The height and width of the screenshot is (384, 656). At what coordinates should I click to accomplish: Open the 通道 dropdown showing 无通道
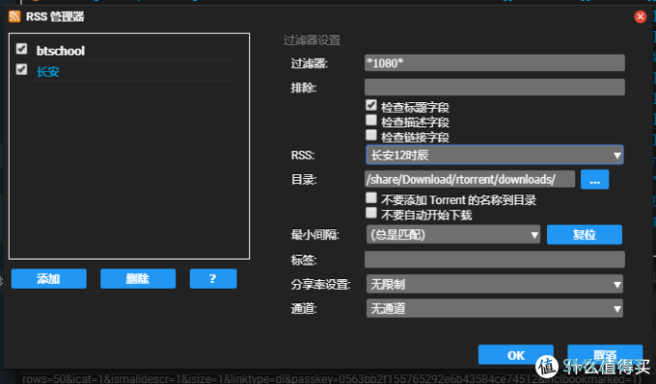(x=495, y=309)
